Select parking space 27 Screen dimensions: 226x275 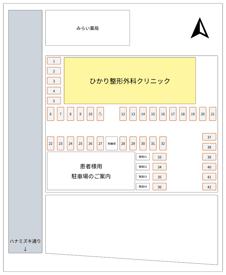pos(100,143)
